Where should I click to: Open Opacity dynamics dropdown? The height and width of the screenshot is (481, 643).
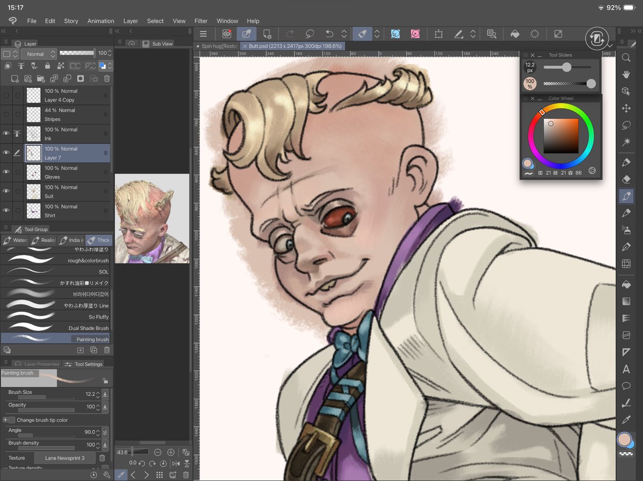105,407
